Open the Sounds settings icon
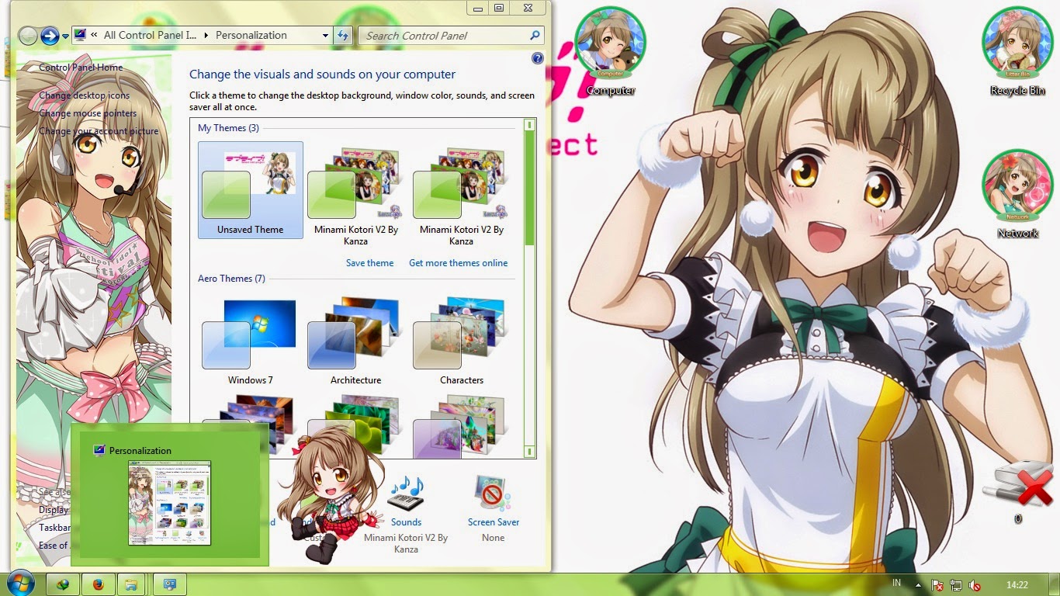 point(406,497)
